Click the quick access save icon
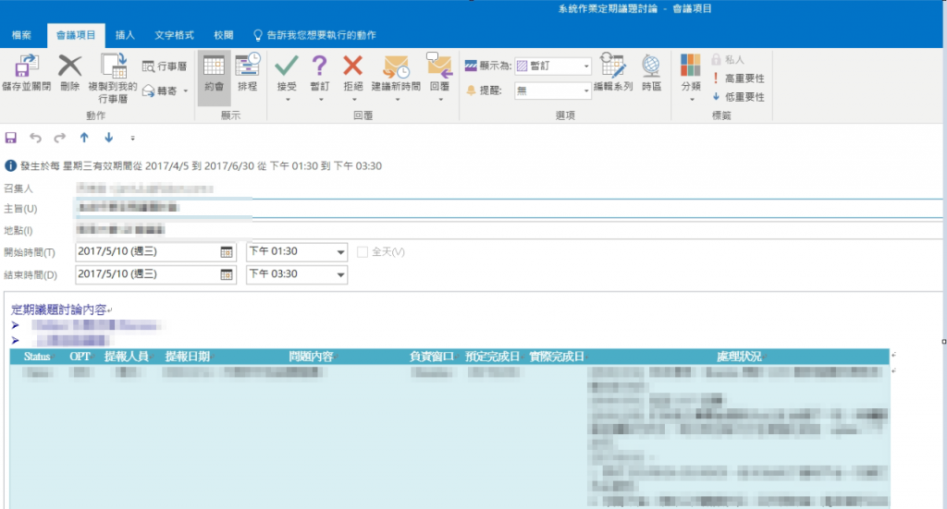 point(11,138)
